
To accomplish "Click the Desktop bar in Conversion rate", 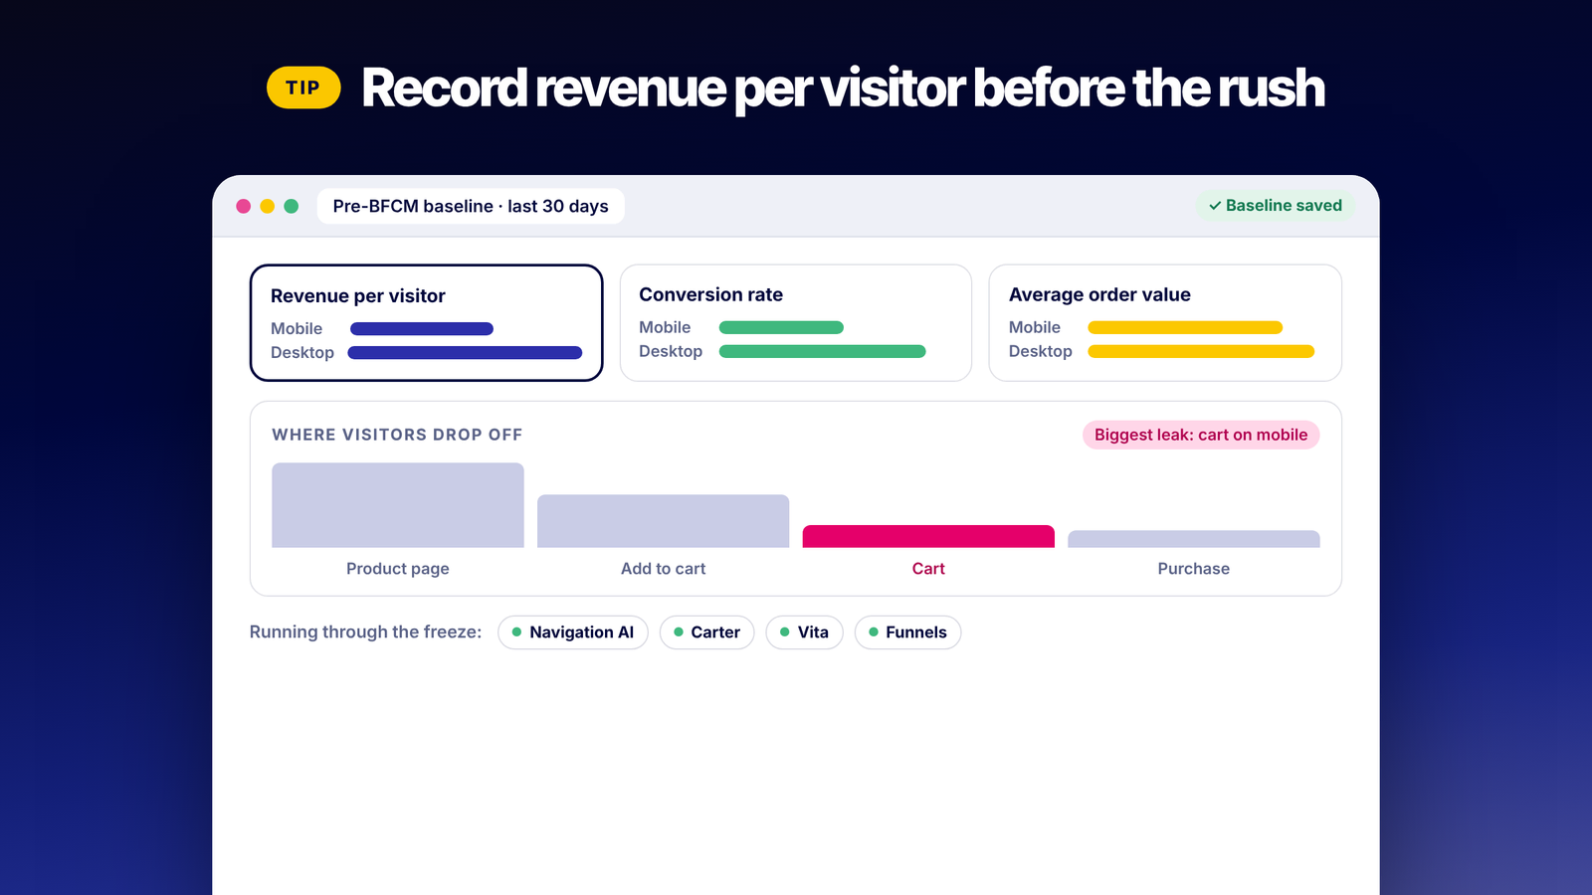I will point(823,351).
